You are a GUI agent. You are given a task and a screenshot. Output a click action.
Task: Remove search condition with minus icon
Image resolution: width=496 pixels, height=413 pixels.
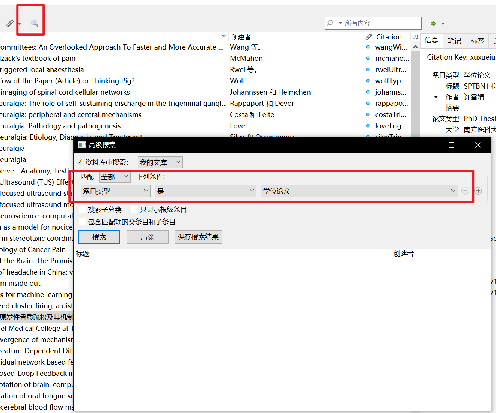click(x=465, y=191)
